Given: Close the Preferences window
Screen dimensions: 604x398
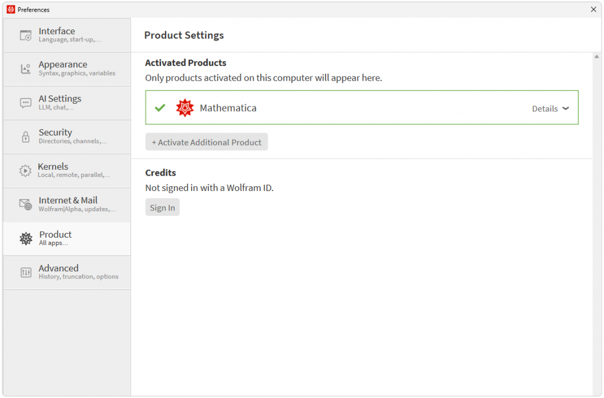Looking at the screenshot, I should coord(593,9).
